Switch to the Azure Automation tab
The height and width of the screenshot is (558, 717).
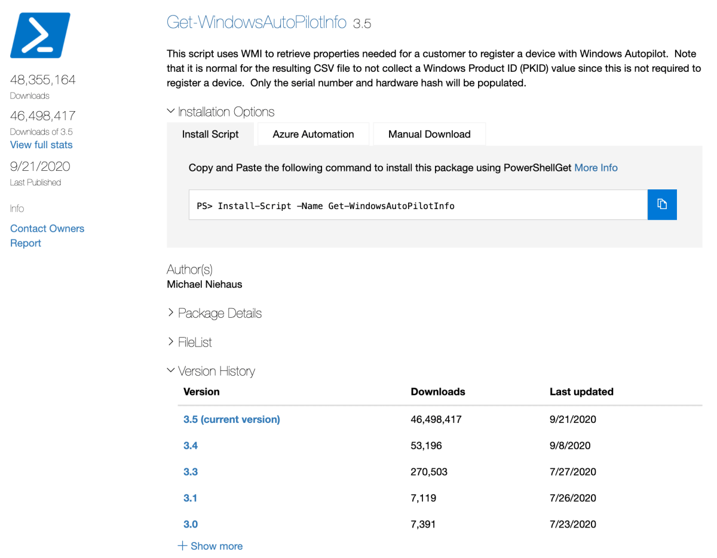pyautogui.click(x=313, y=134)
